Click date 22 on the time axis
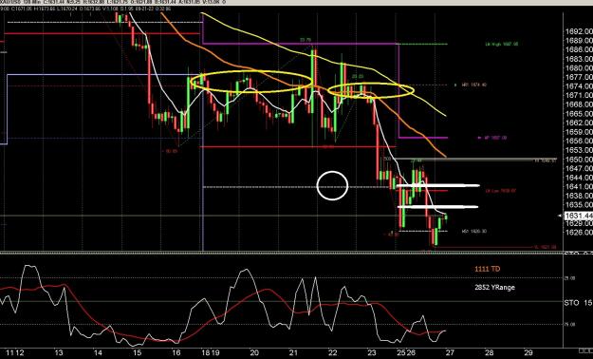The height and width of the screenshot is (359, 593). (x=332, y=353)
